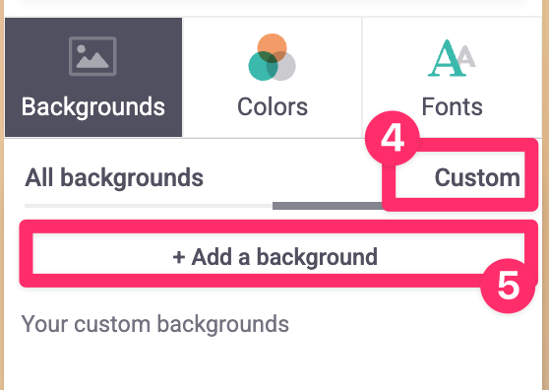This screenshot has width=549, height=390.
Task: Click the picture icon in Backgrounds tab
Action: coord(92,56)
